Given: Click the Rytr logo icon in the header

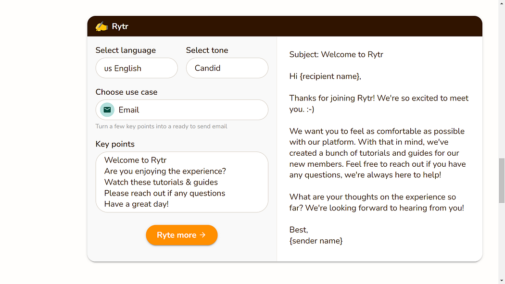Looking at the screenshot, I should click(101, 26).
